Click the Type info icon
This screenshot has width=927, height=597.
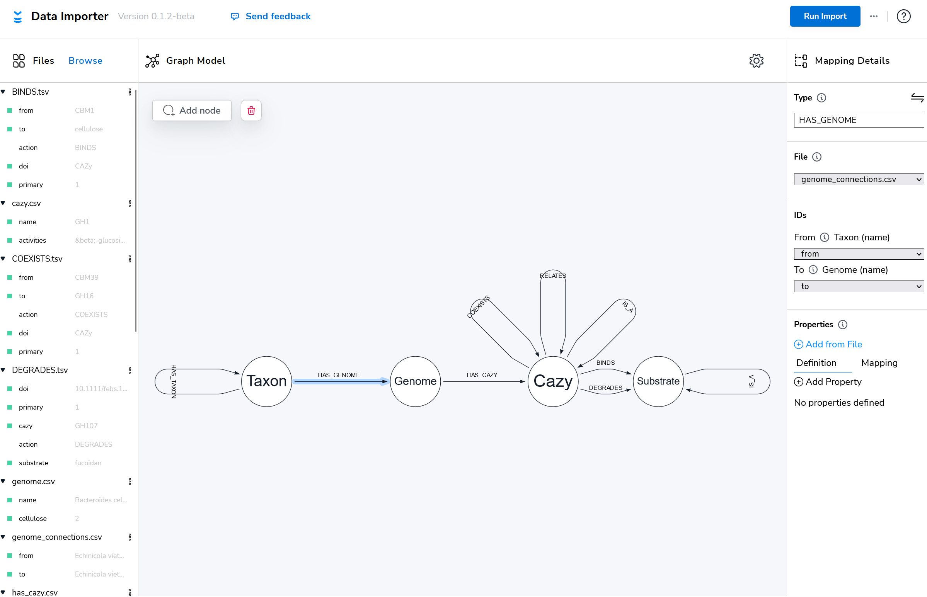[x=821, y=98]
